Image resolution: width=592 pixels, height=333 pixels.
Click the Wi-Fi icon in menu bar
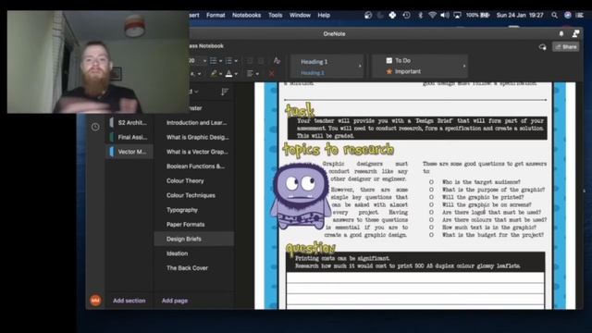click(432, 16)
